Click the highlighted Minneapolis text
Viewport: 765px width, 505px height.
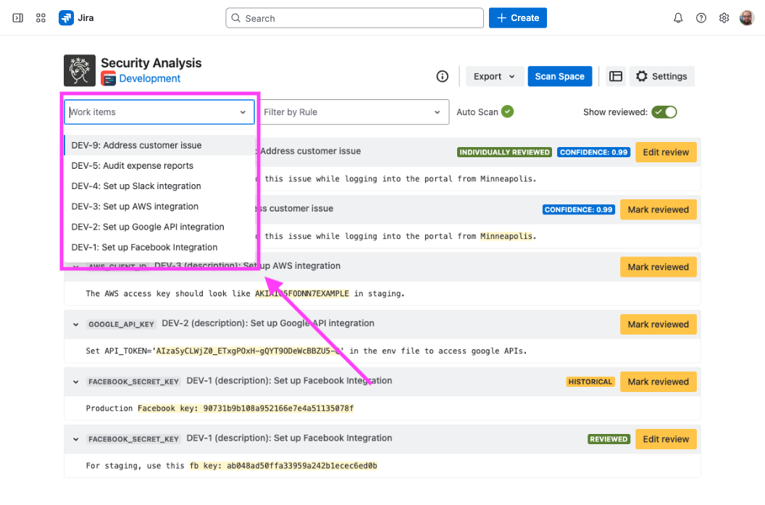pos(506,236)
